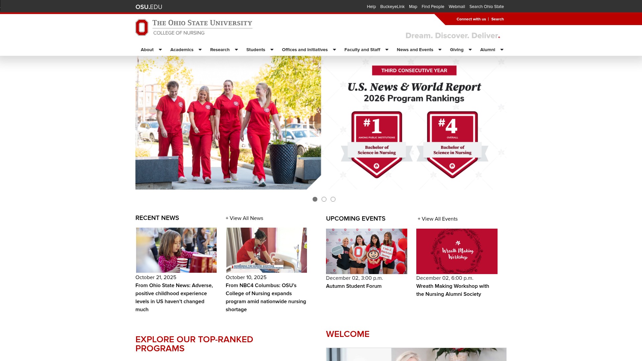This screenshot has width=642, height=361.
Task: Open Find People
Action: pos(433,7)
